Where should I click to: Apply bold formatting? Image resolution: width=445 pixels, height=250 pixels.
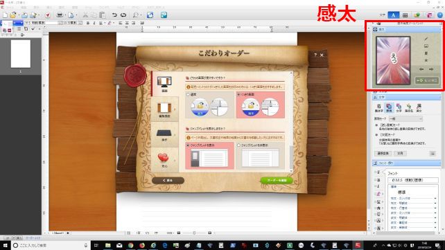[x=88, y=23]
